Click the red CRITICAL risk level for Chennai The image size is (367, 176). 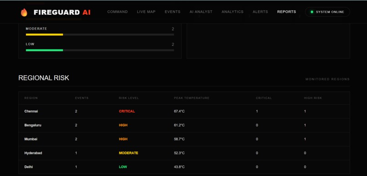point(127,112)
